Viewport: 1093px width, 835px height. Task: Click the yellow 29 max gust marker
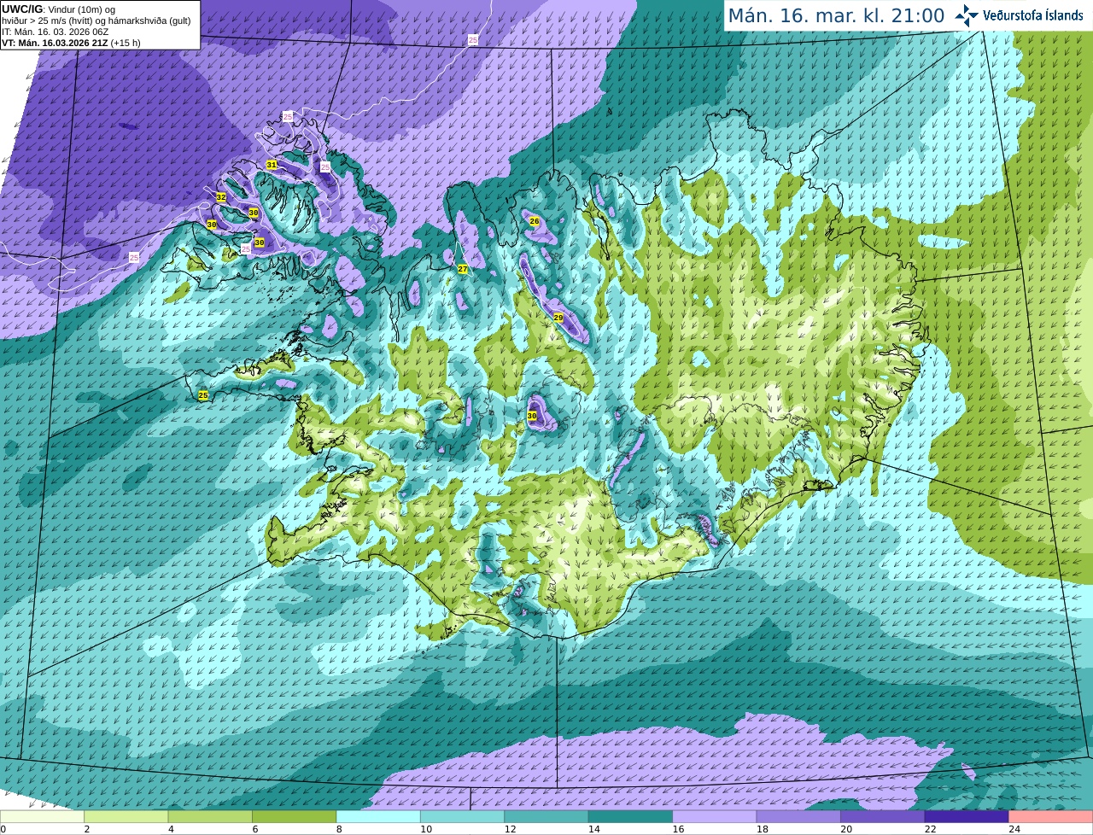pyautogui.click(x=558, y=318)
